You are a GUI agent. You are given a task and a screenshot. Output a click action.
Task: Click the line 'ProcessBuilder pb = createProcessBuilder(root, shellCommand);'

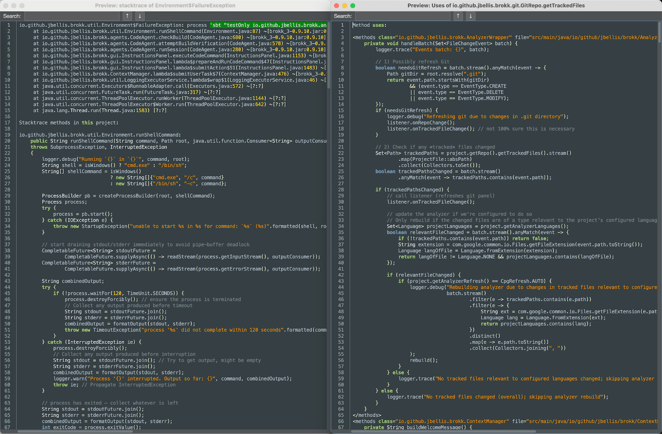[128, 196]
